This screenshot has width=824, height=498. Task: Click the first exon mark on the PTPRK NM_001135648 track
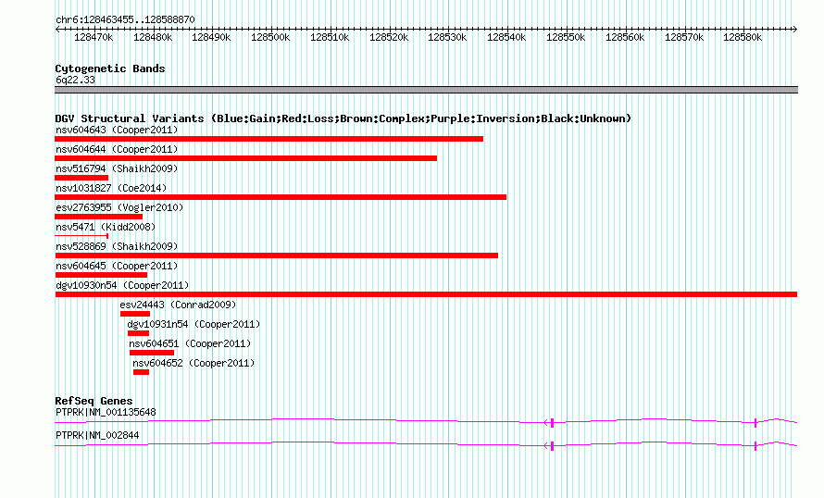552,423
